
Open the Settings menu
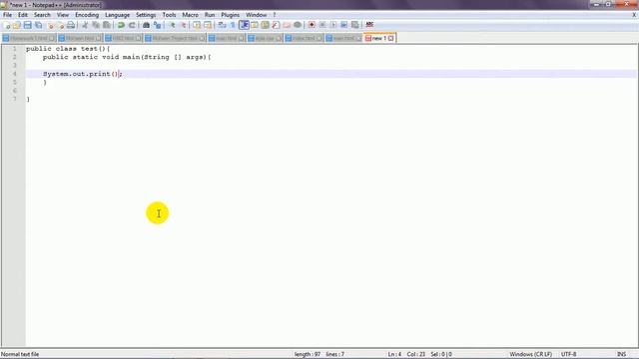[146, 15]
